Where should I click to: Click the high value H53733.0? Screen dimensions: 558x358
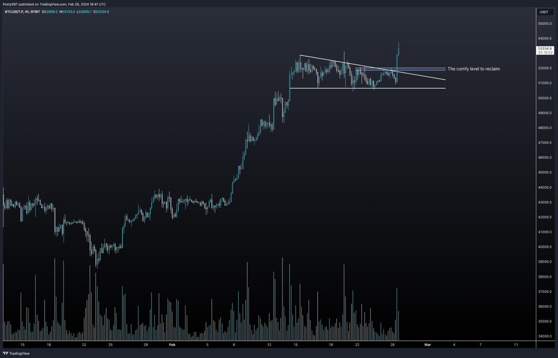tap(68, 11)
